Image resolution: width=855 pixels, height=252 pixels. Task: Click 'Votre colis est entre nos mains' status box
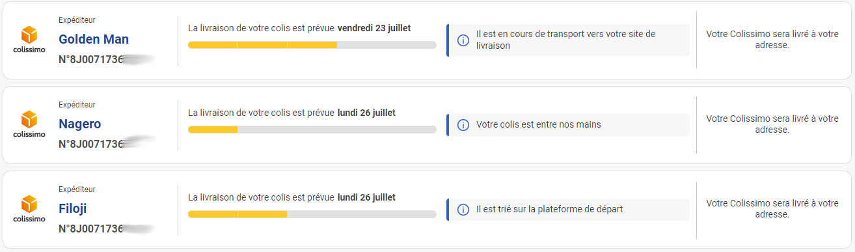[568, 125]
